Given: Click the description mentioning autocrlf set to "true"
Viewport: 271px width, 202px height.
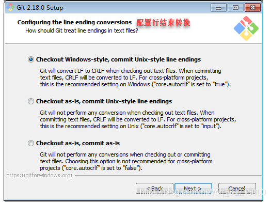Looking at the screenshot, I should click(x=135, y=77).
